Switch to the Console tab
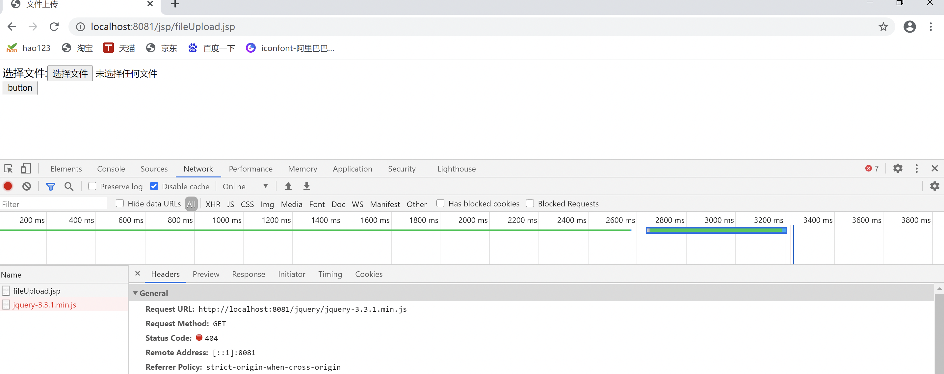The height and width of the screenshot is (374, 944). [111, 169]
